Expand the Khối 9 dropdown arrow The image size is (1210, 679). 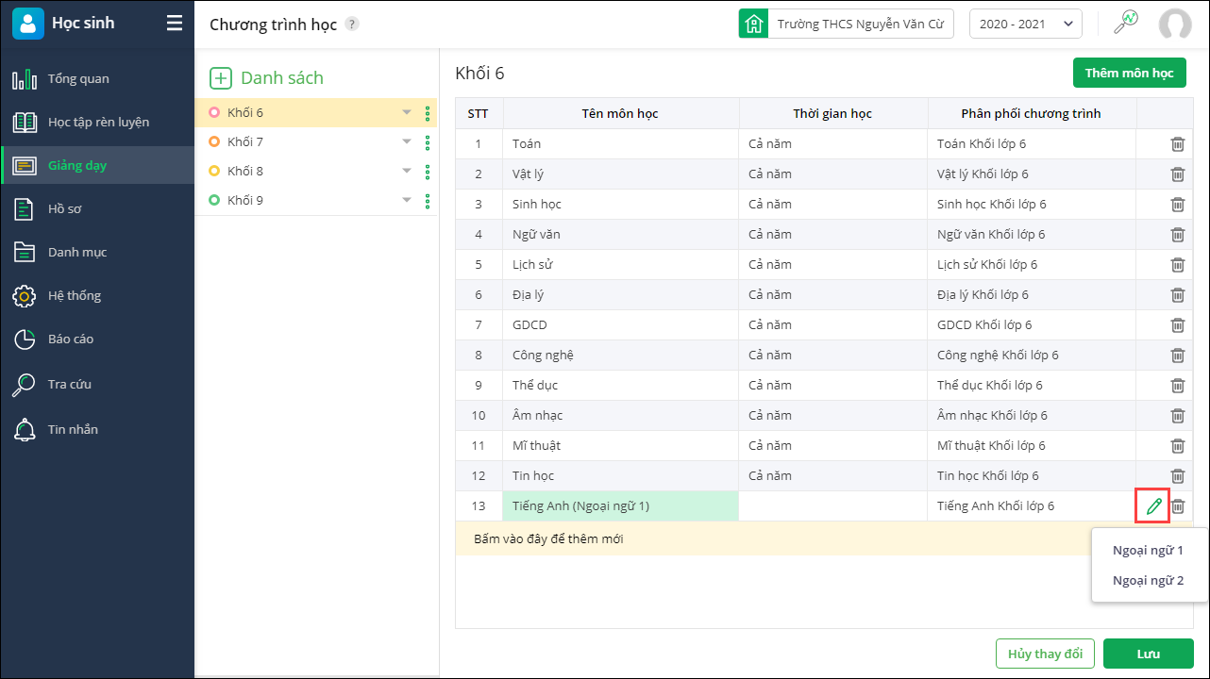coord(407,201)
